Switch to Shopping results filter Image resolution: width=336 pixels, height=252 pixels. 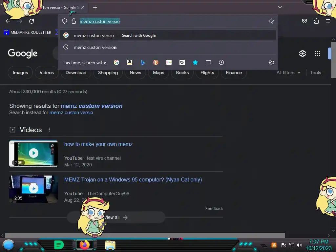click(x=108, y=73)
